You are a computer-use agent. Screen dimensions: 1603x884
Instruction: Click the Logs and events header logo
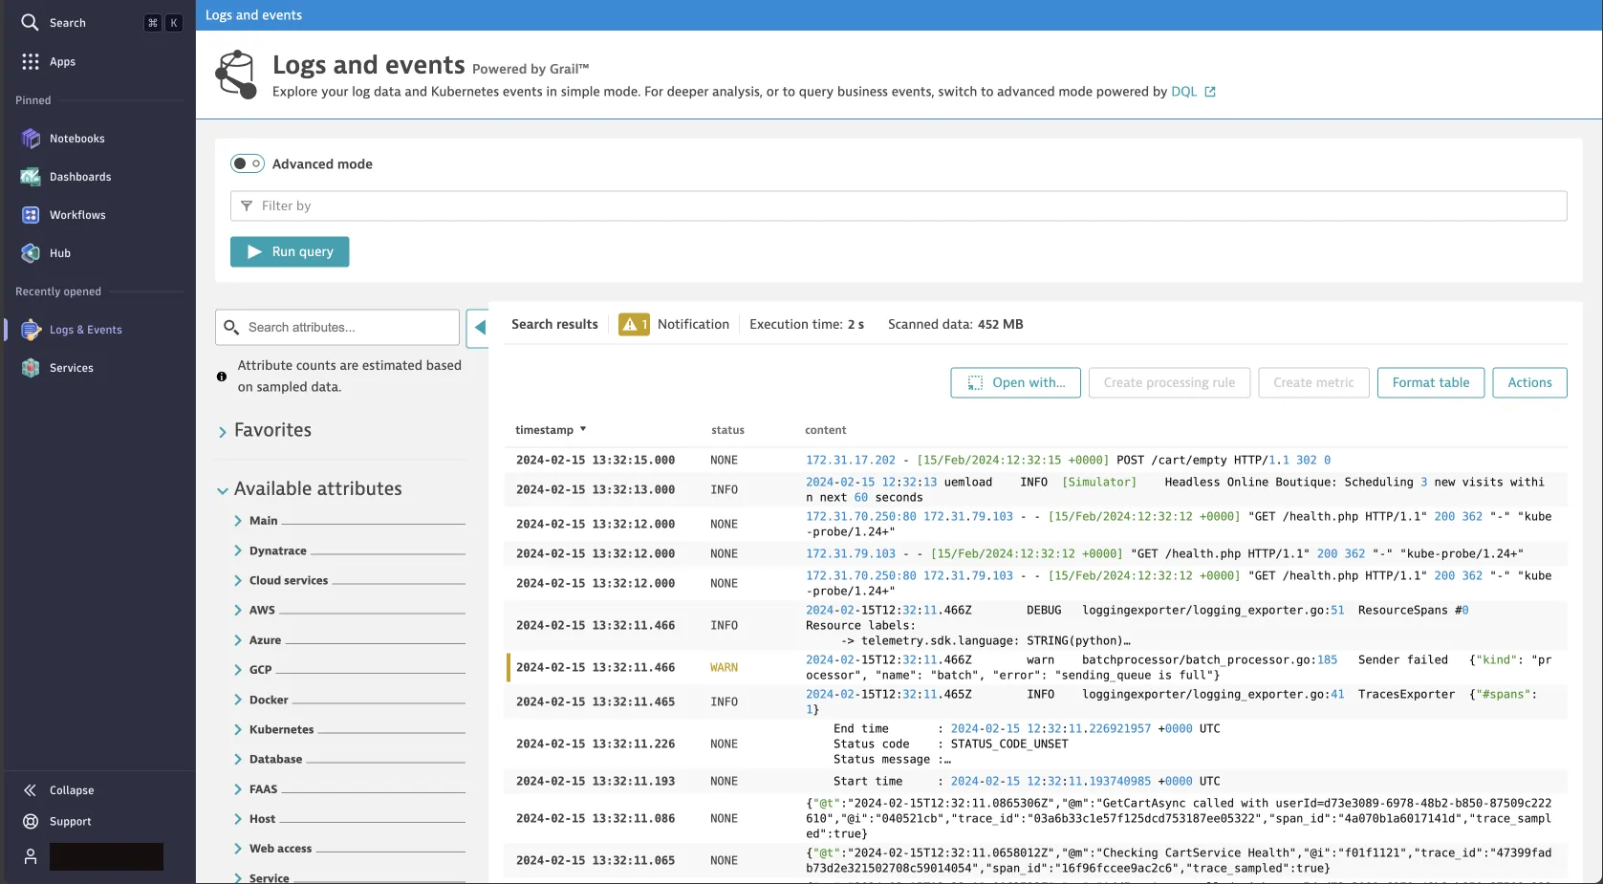pyautogui.click(x=236, y=75)
